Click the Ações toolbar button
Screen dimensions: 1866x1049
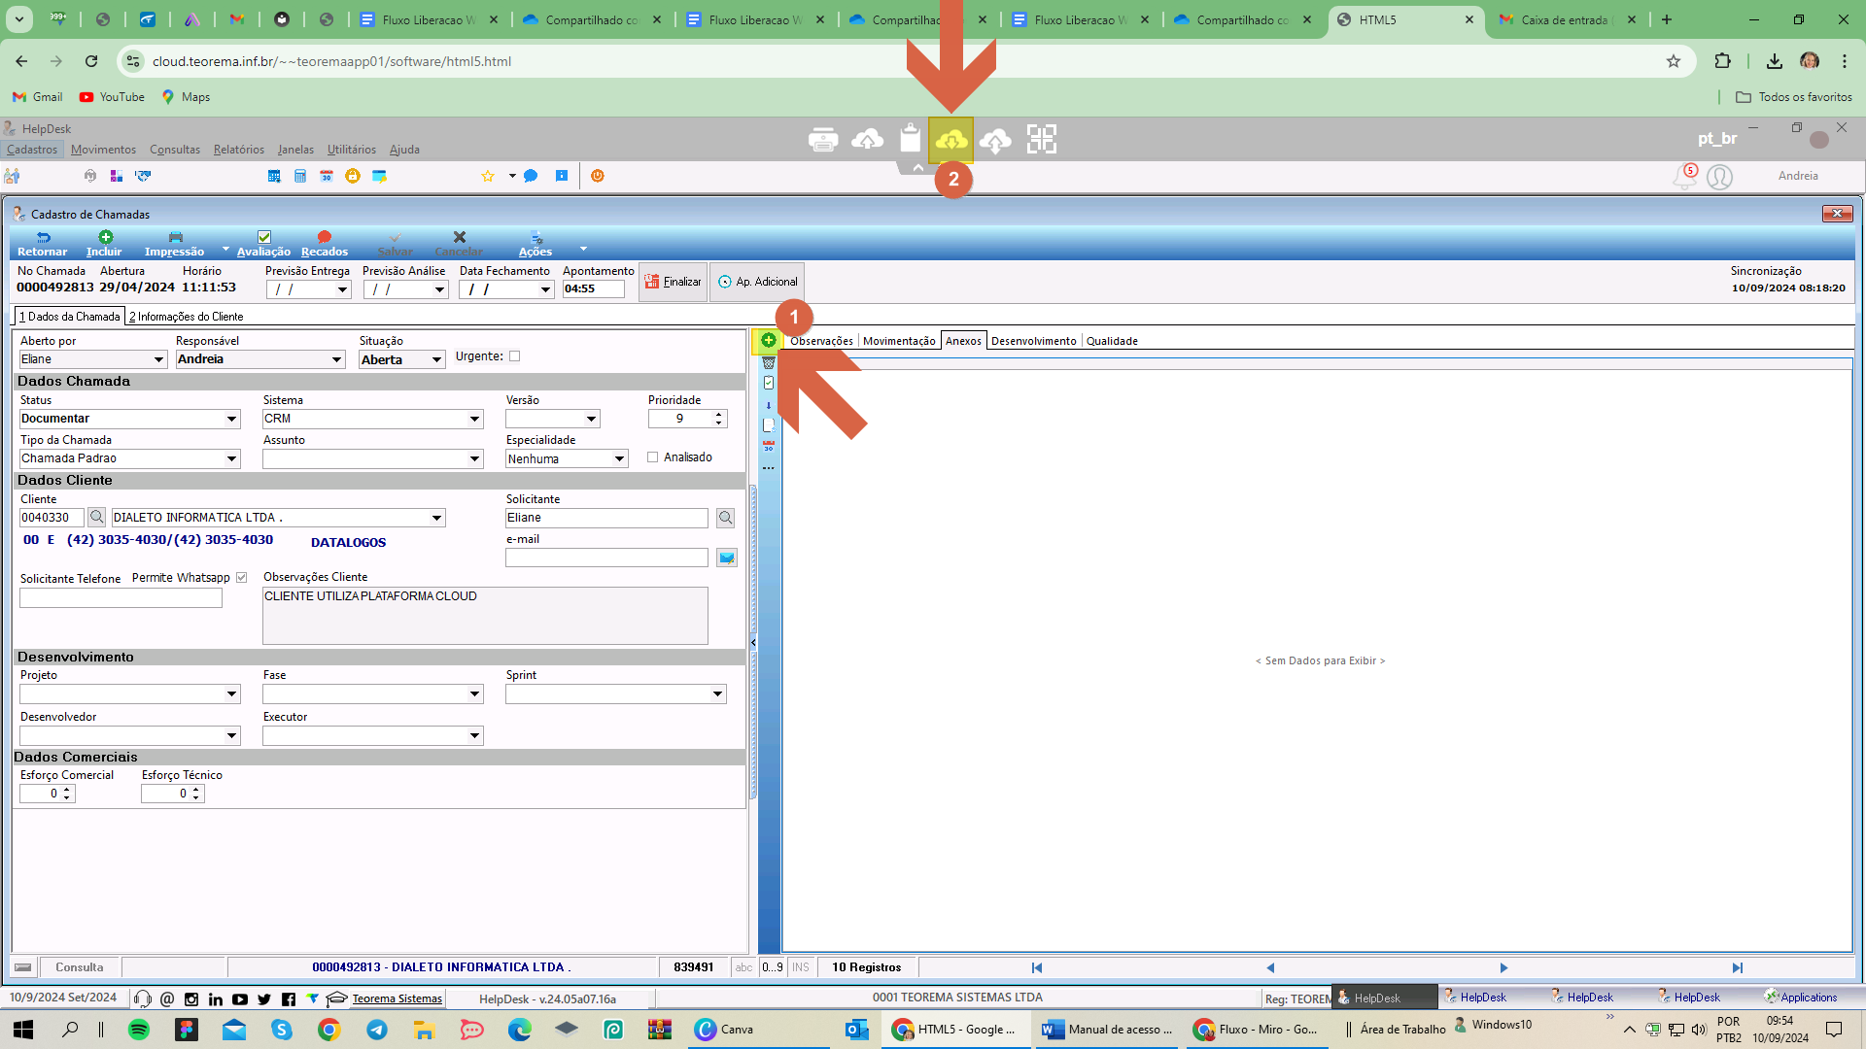tap(535, 244)
